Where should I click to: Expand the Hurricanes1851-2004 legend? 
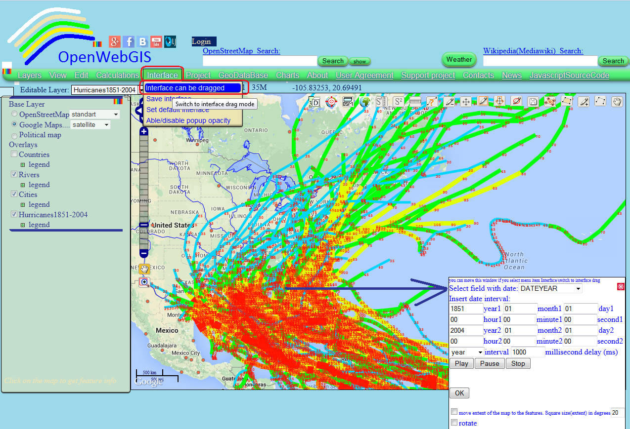[23, 225]
